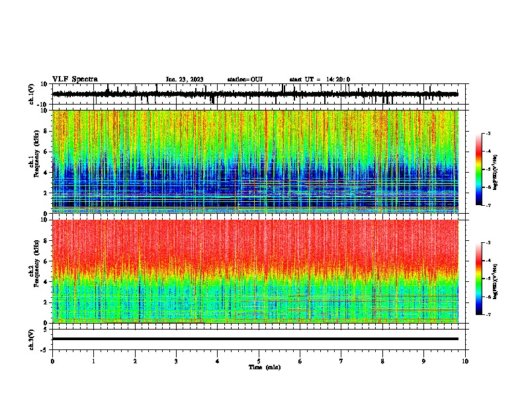Click the "-5" label on ch.2 colorbar
The image size is (524, 405).
pyautogui.click(x=488, y=279)
